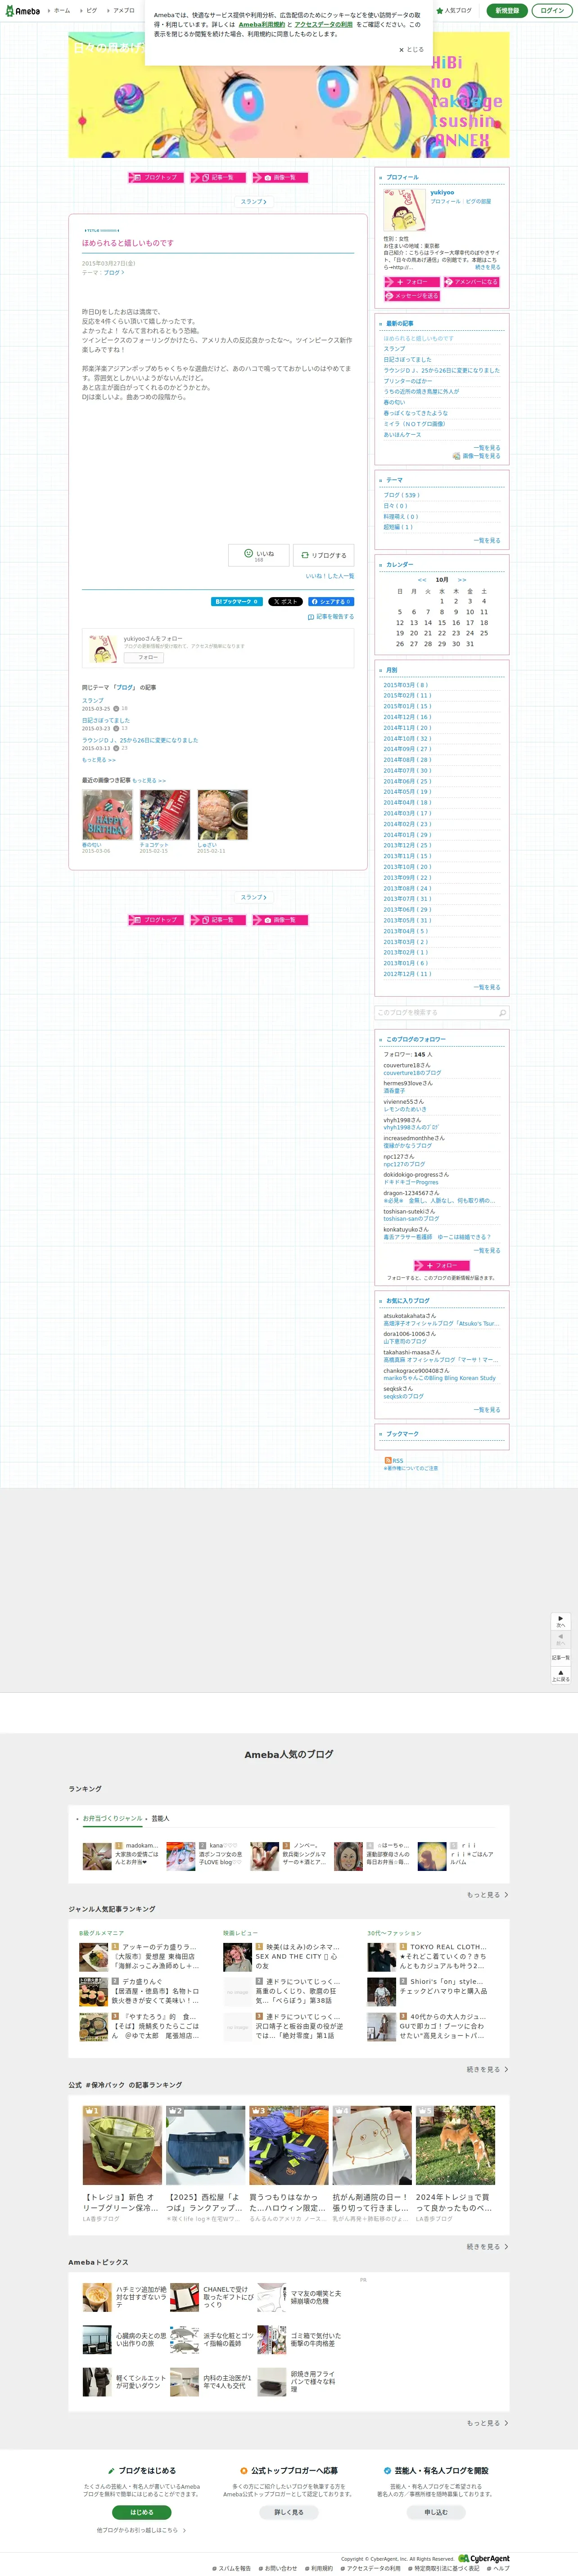The image size is (578, 2576).
Task: Click the Facebook シェアする button
Action: click(331, 602)
